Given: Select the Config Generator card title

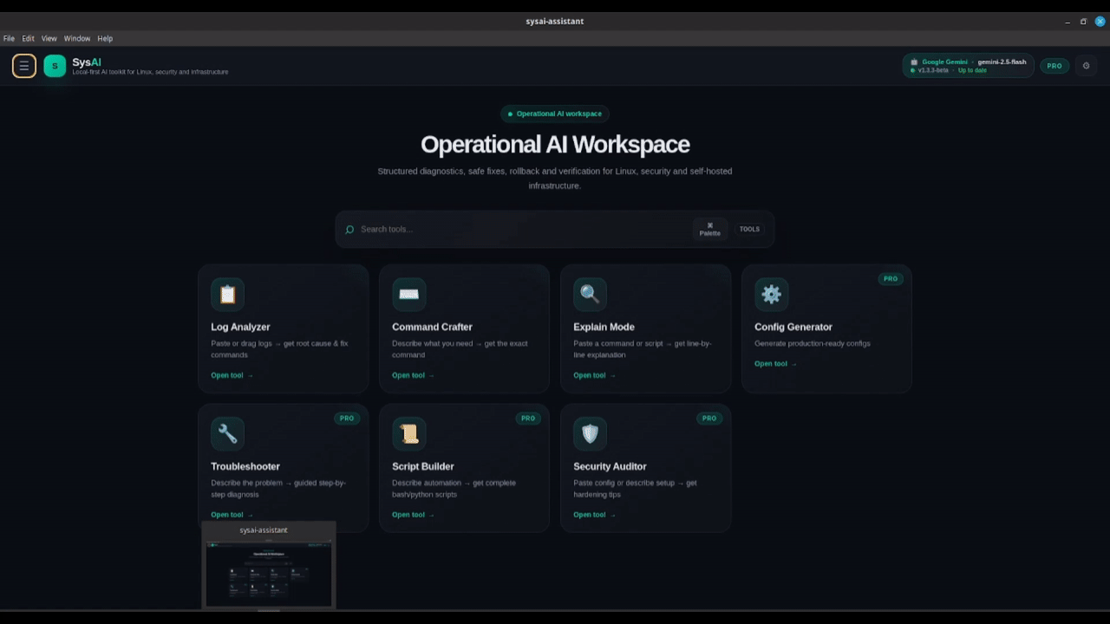Looking at the screenshot, I should click(x=793, y=327).
